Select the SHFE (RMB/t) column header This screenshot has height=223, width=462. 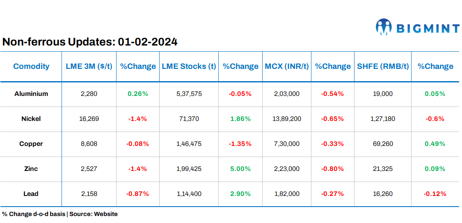coord(383,66)
